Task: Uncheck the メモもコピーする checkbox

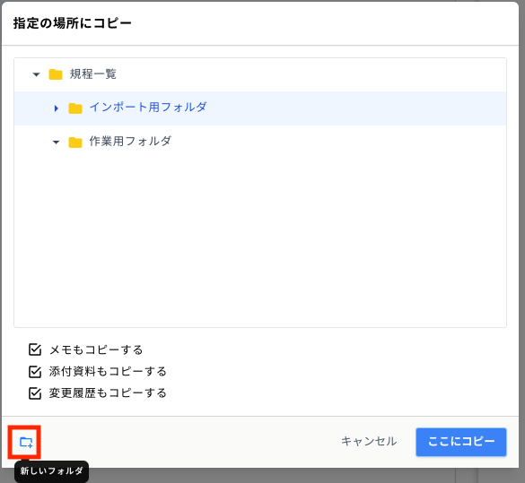Action: [35, 349]
